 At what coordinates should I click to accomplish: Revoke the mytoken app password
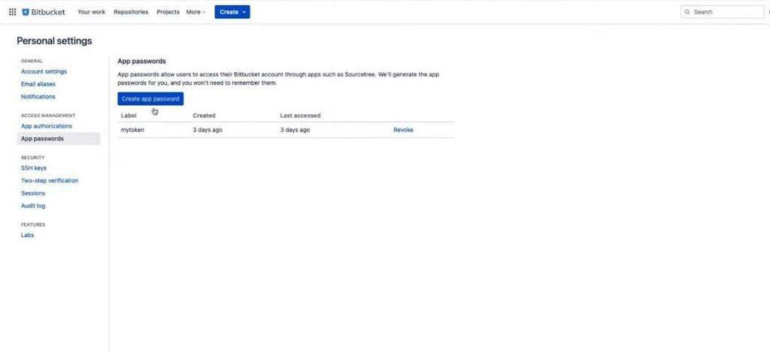(403, 130)
